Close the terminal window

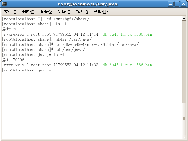tap(184, 4)
